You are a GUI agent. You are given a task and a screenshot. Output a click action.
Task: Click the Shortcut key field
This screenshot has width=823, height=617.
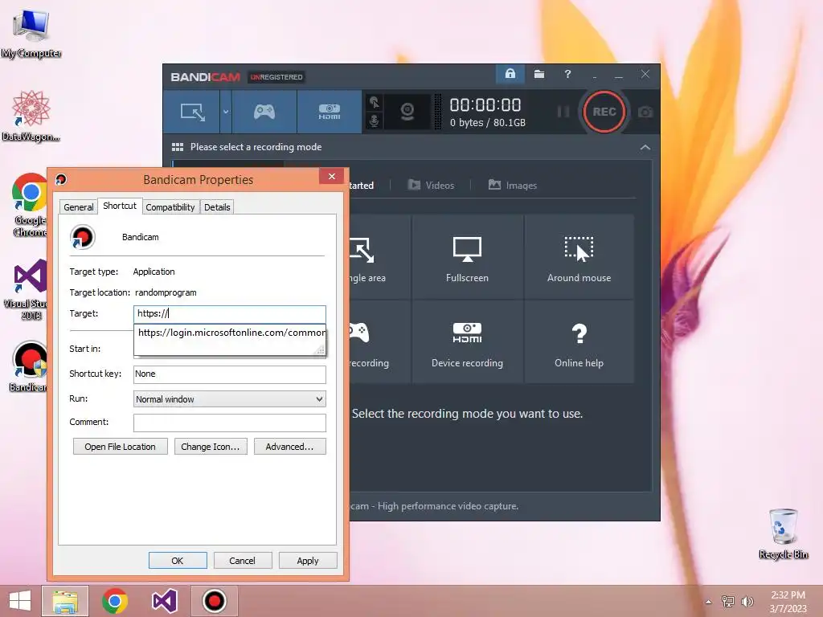click(229, 374)
